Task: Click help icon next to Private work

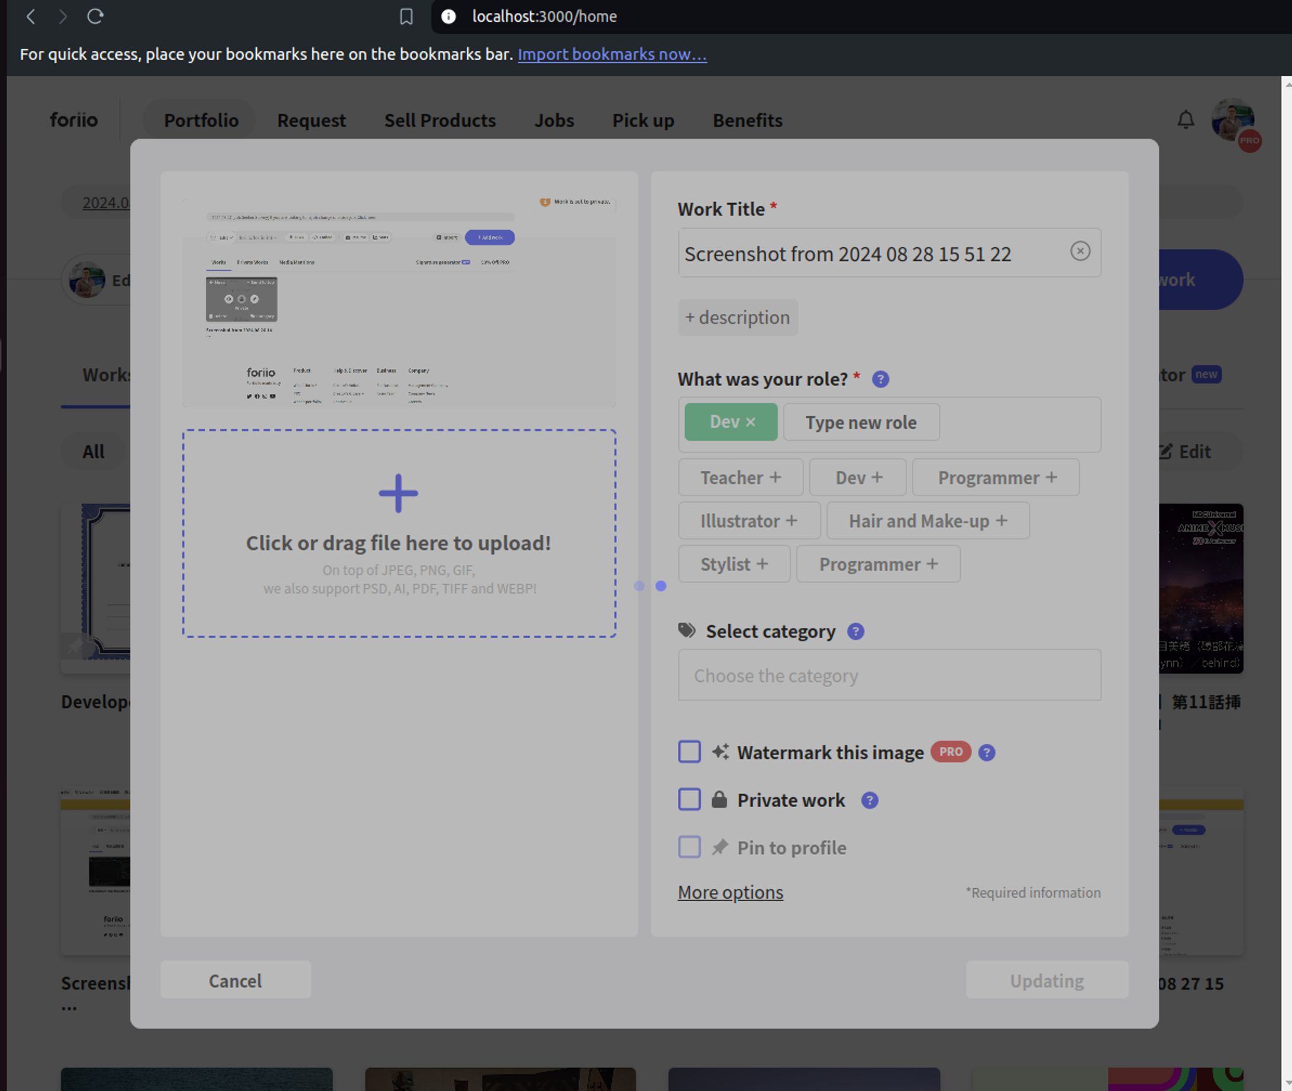Action: point(870,800)
